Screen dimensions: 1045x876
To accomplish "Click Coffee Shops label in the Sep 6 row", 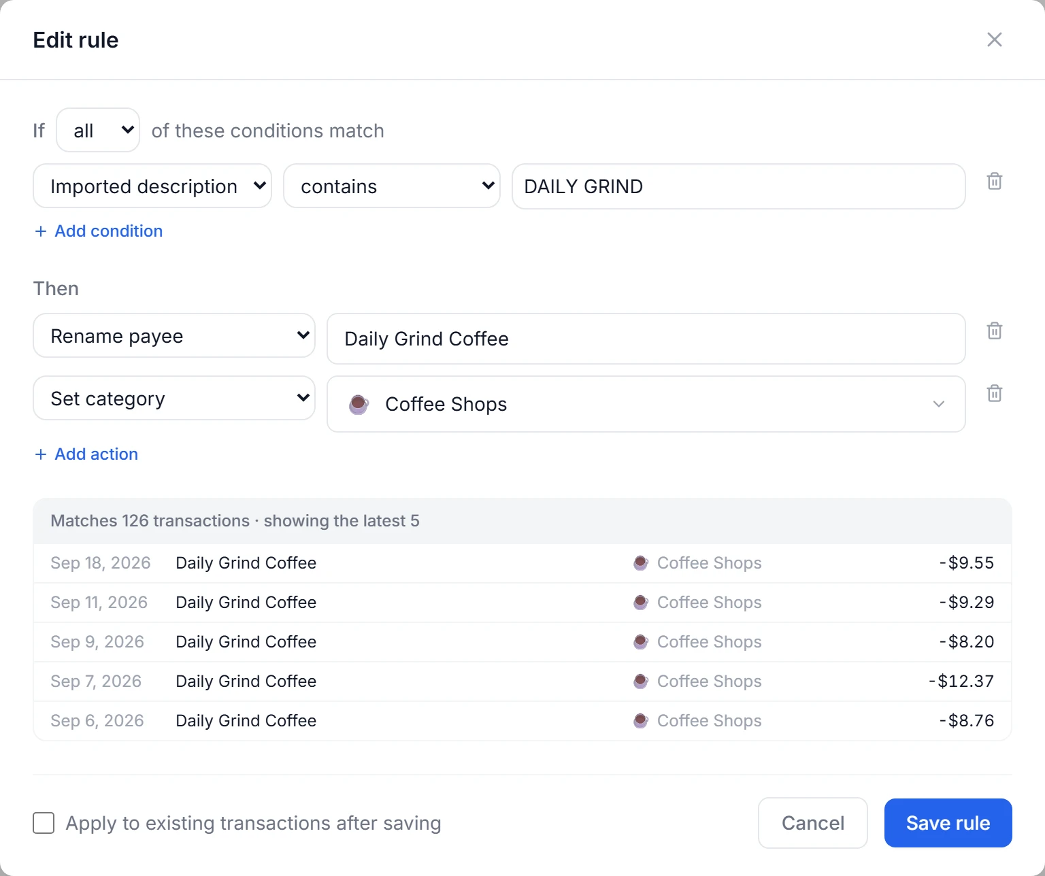I will click(x=710, y=721).
